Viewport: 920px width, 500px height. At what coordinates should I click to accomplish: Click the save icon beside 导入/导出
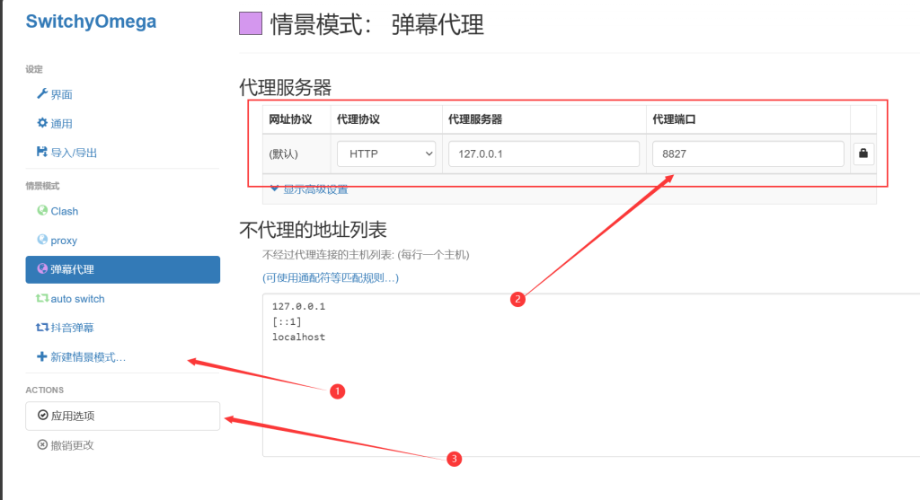click(41, 152)
